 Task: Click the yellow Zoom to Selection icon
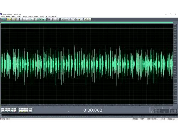[20, 111]
